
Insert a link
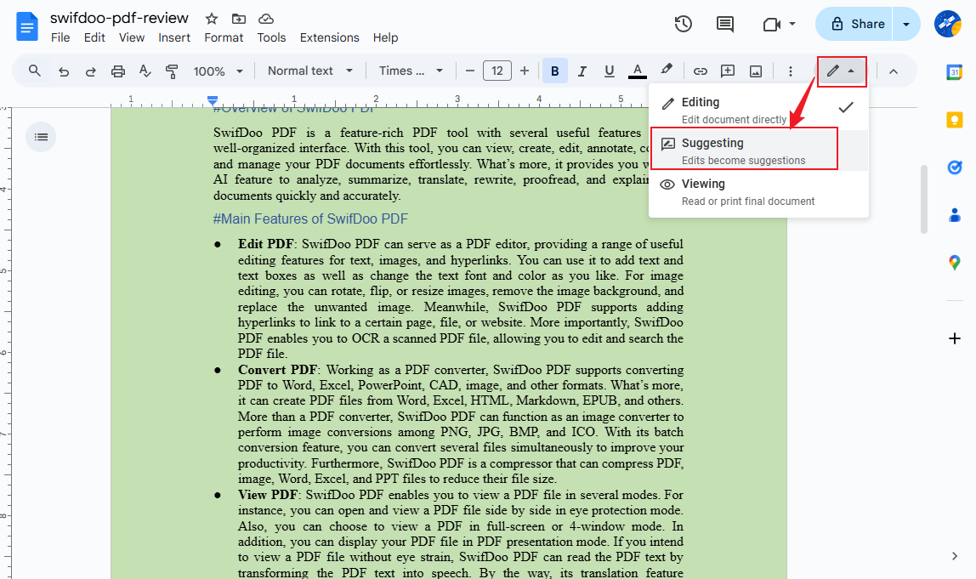click(x=701, y=71)
